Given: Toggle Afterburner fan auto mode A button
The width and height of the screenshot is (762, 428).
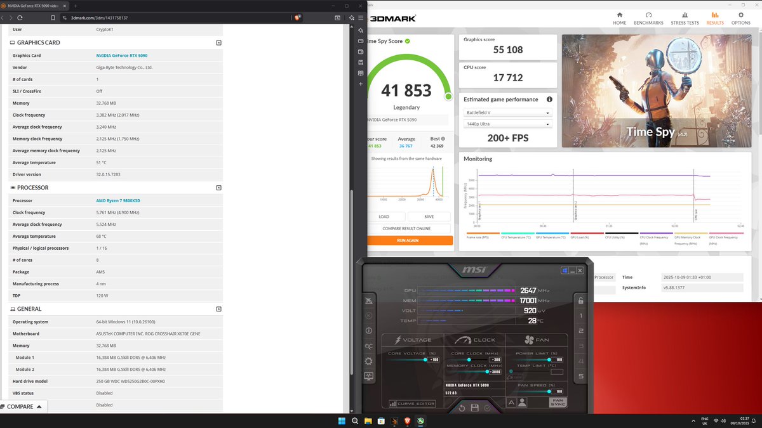Looking at the screenshot, I should 511,402.
